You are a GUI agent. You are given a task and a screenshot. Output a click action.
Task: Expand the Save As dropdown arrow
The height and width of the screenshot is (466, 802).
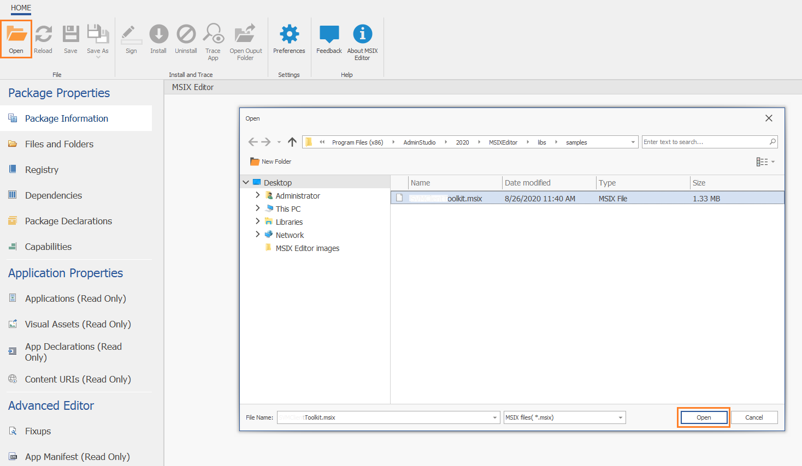[x=98, y=57]
